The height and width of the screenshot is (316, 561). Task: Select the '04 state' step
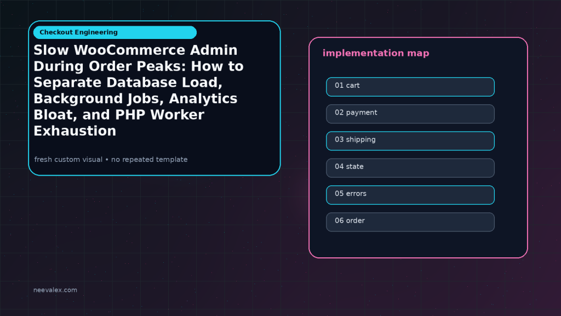point(410,168)
